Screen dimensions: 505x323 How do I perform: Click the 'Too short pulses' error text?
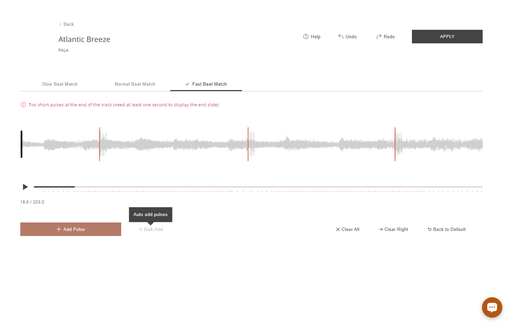click(x=124, y=105)
